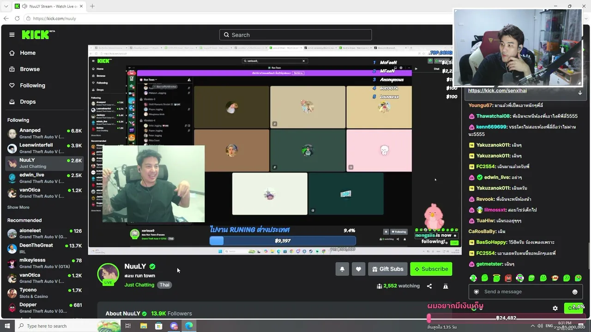This screenshot has height=332, width=591.
Task: Click NuuLY streamer avatar with LIVE badge
Action: tap(108, 274)
